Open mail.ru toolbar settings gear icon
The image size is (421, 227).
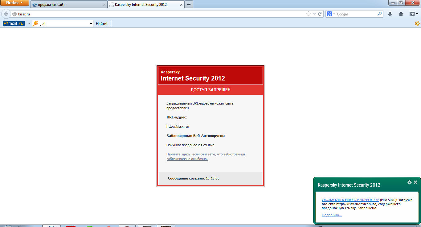click(x=417, y=23)
